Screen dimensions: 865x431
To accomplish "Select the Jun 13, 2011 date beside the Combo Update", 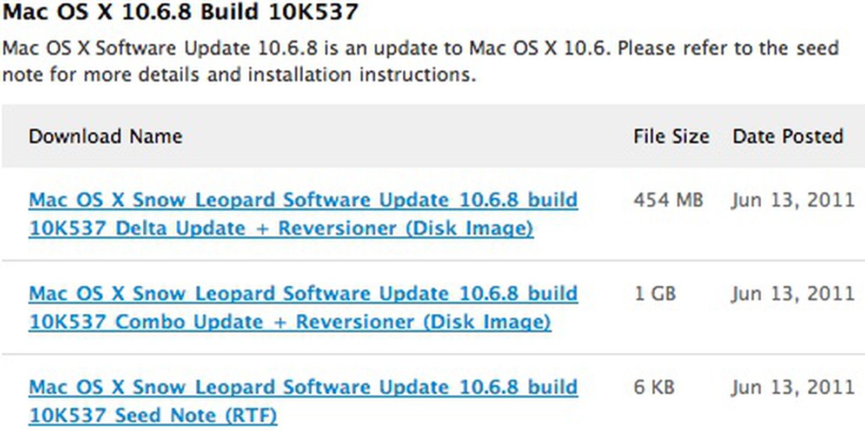I will (794, 294).
